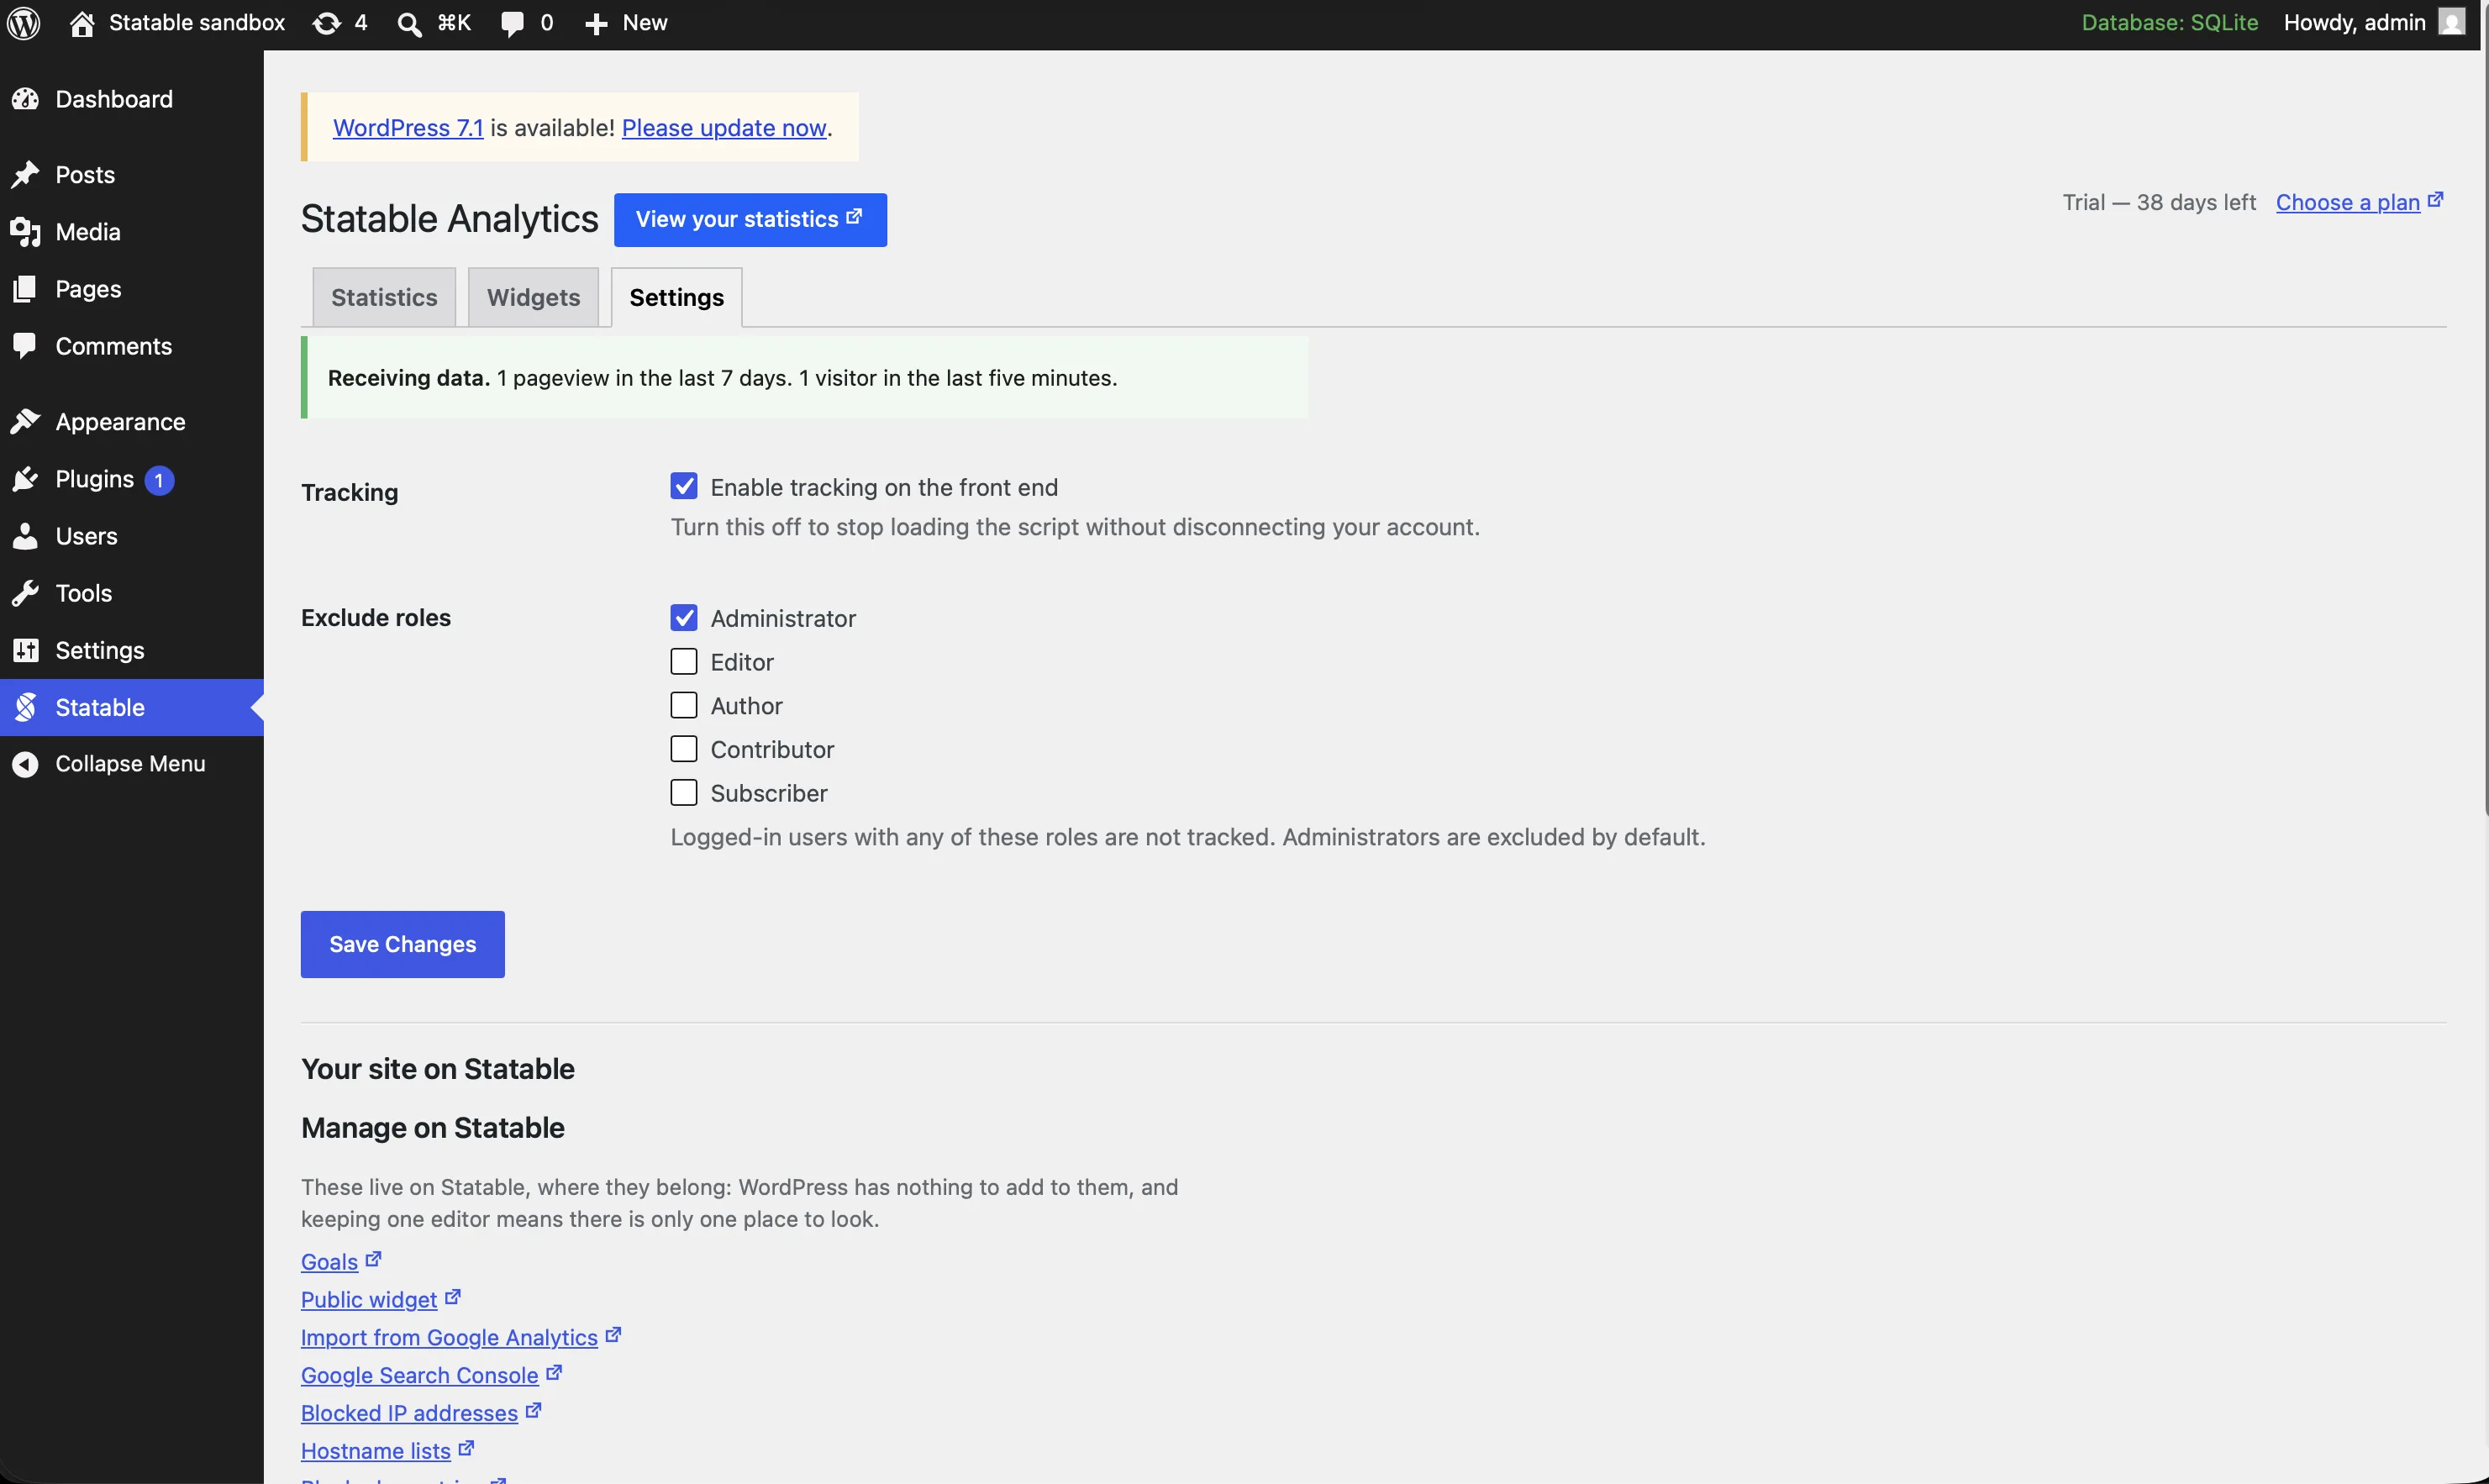
Task: Click the external-link icon beside Public widget
Action: (452, 1298)
